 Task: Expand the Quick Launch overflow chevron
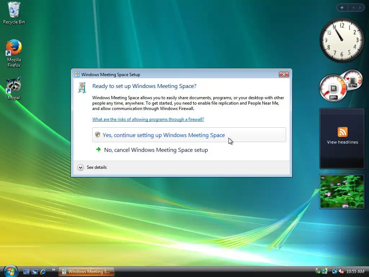pos(53,270)
